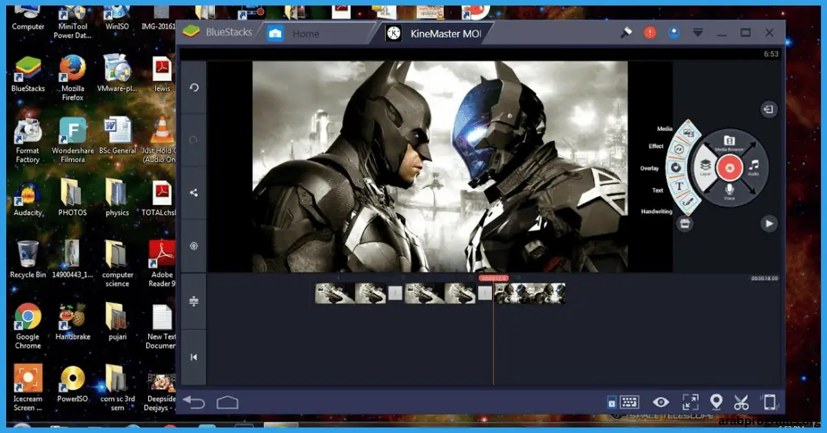827x433 pixels.
Task: Open the lewis PDF on desktop
Action: pyautogui.click(x=162, y=74)
